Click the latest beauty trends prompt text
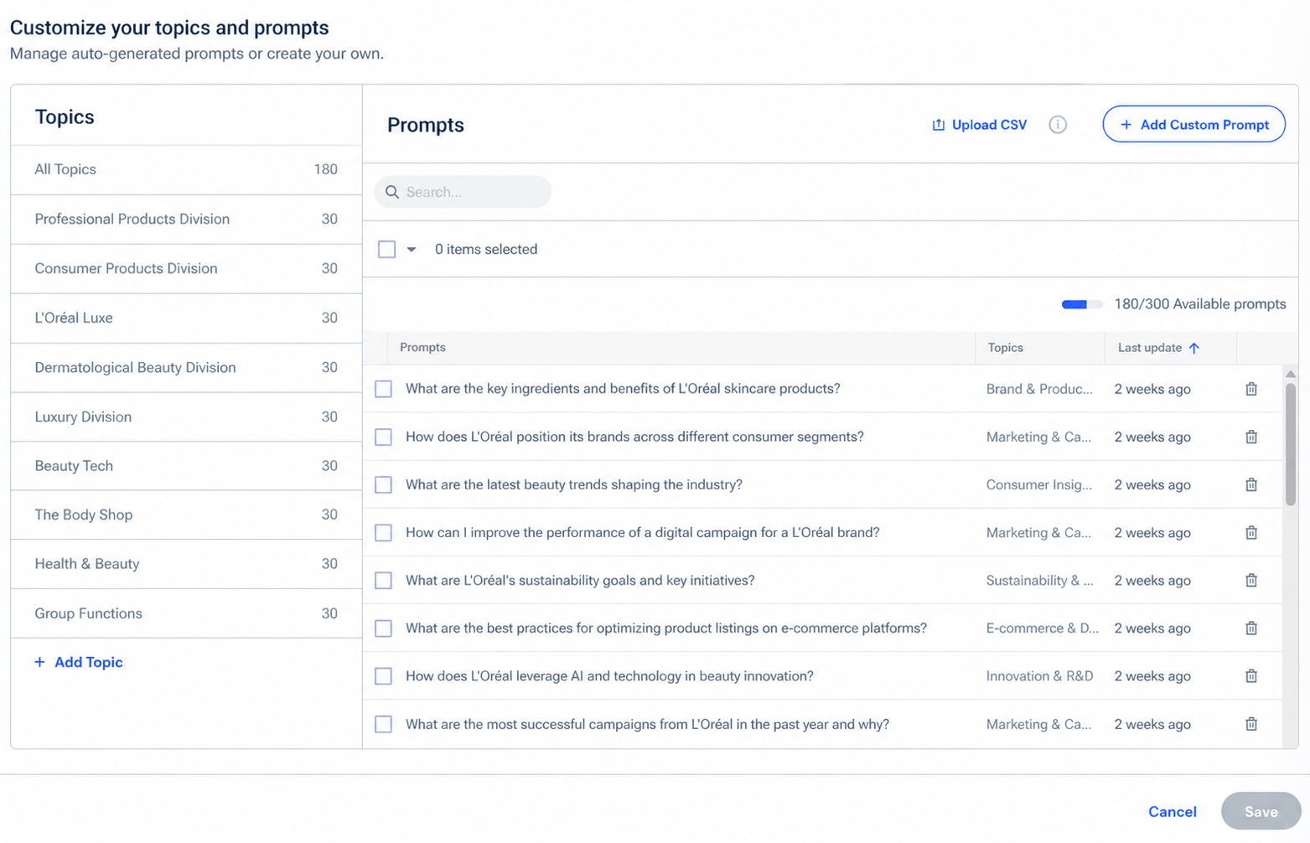 tap(574, 484)
